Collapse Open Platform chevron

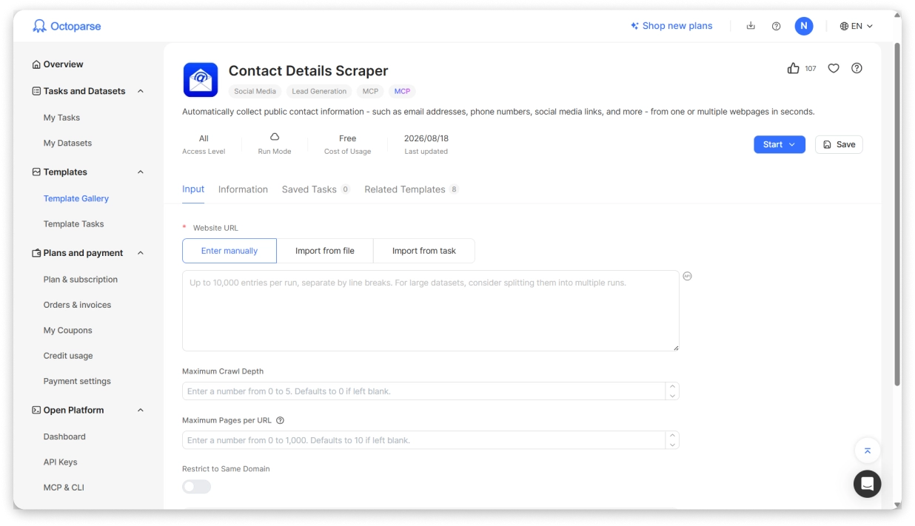(x=141, y=410)
